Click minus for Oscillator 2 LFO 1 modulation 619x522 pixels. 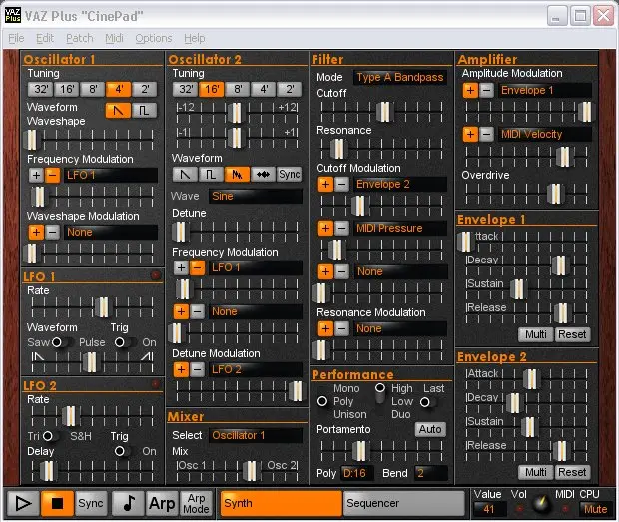tap(197, 267)
